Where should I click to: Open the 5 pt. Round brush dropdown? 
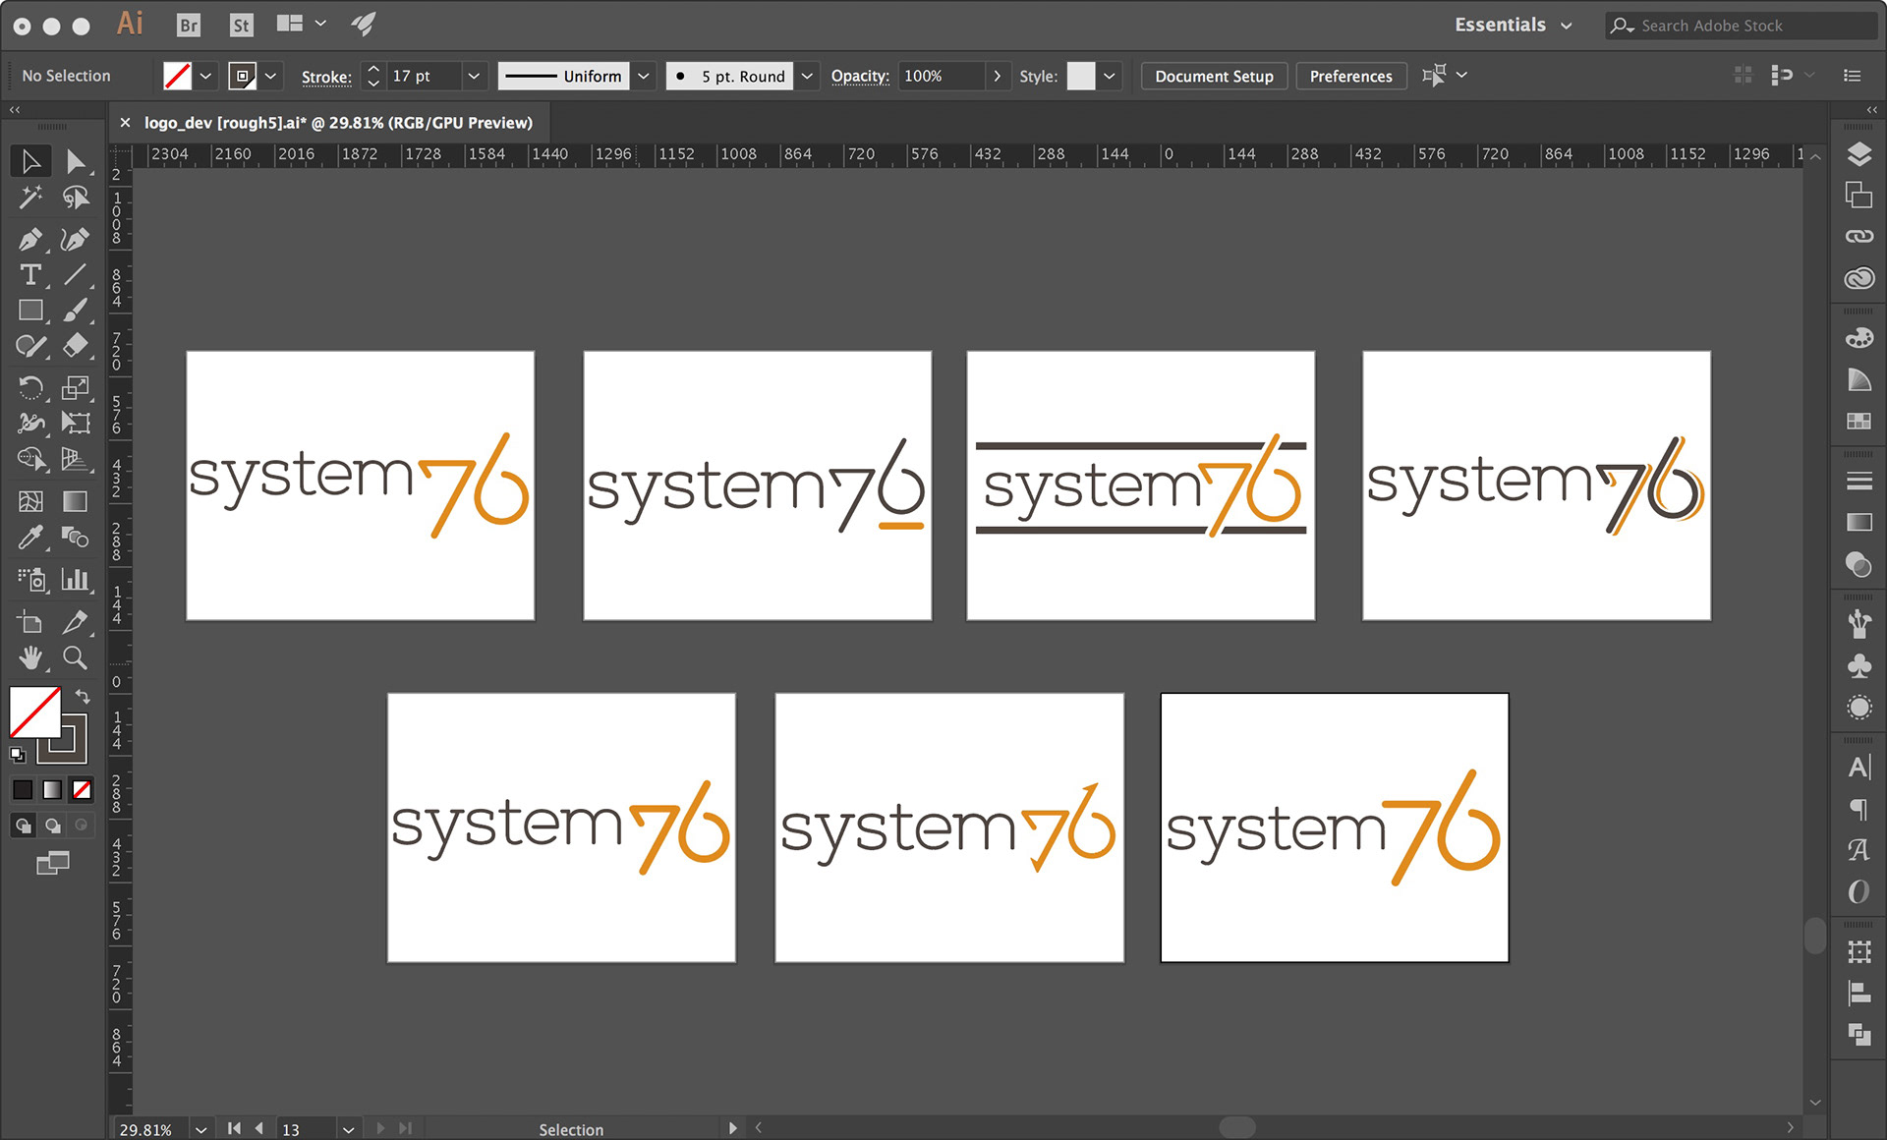coord(807,76)
